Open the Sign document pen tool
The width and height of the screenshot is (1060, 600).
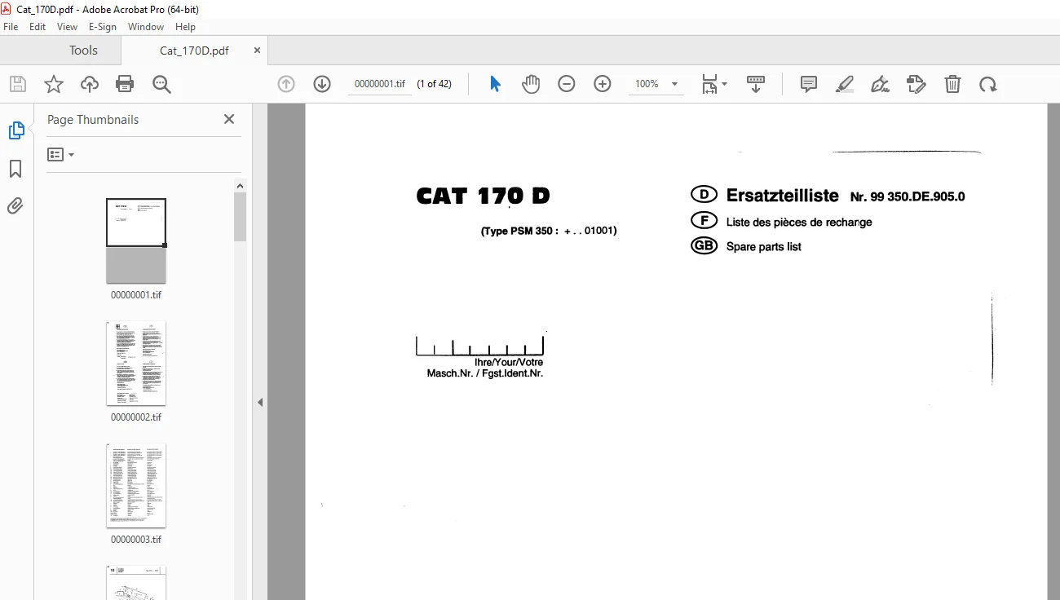881,84
